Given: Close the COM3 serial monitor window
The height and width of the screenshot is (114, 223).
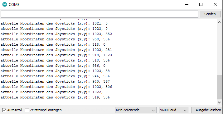Looking at the screenshot, I should point(215,5).
